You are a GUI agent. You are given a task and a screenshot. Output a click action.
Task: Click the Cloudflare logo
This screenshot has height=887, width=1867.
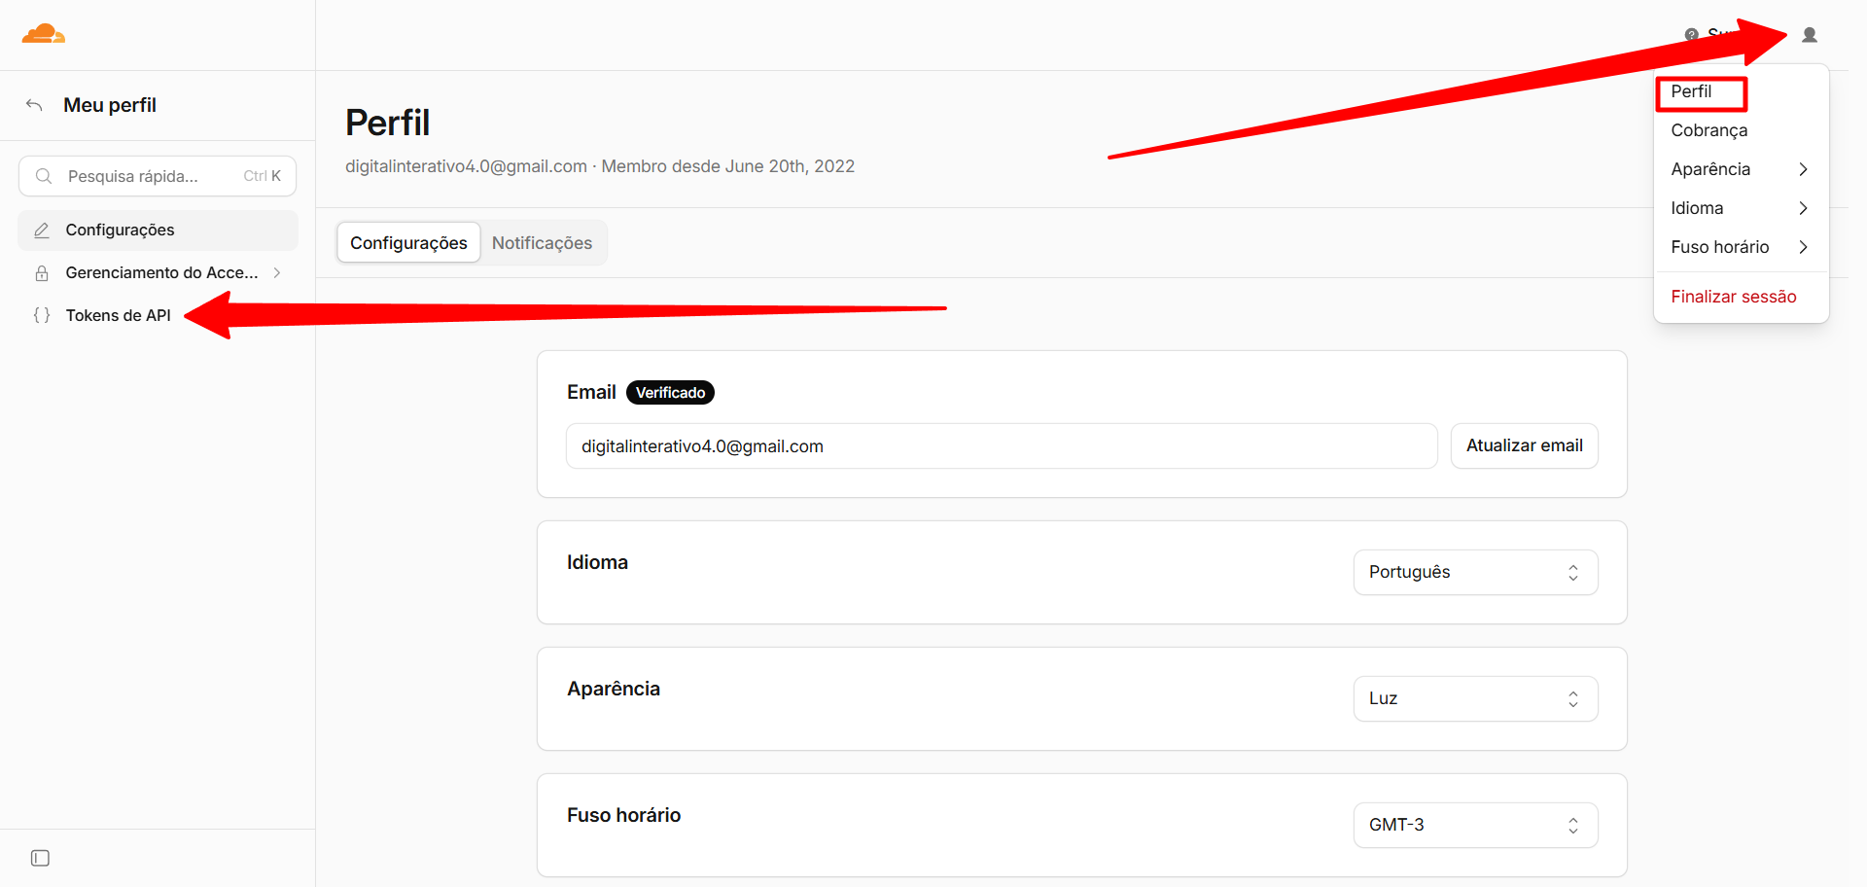coord(44,34)
